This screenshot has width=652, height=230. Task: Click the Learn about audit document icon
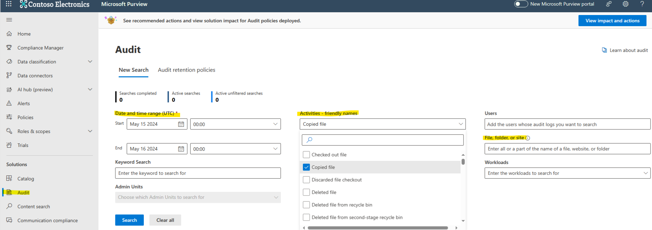click(x=604, y=50)
